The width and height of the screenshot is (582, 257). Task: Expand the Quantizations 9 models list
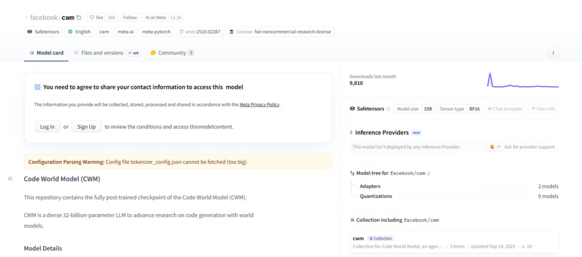pyautogui.click(x=548, y=197)
